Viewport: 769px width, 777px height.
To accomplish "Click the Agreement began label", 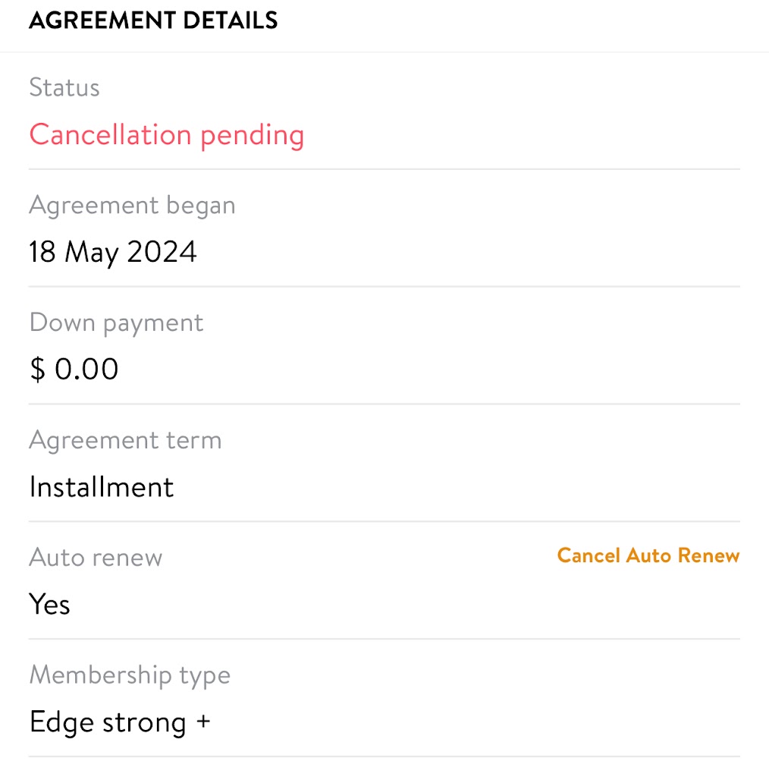I will coord(132,206).
